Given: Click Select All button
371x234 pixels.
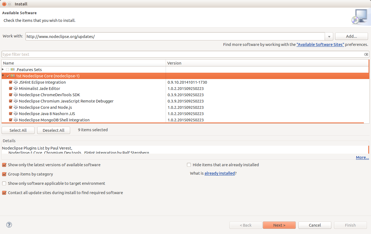Looking at the screenshot, I should pos(18,130).
